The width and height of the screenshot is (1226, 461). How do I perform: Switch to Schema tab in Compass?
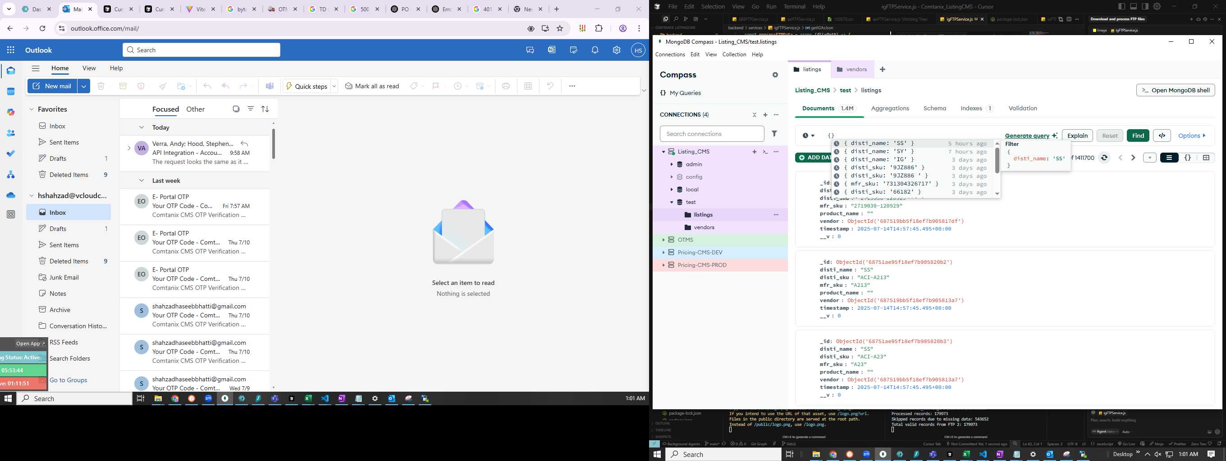click(x=935, y=108)
